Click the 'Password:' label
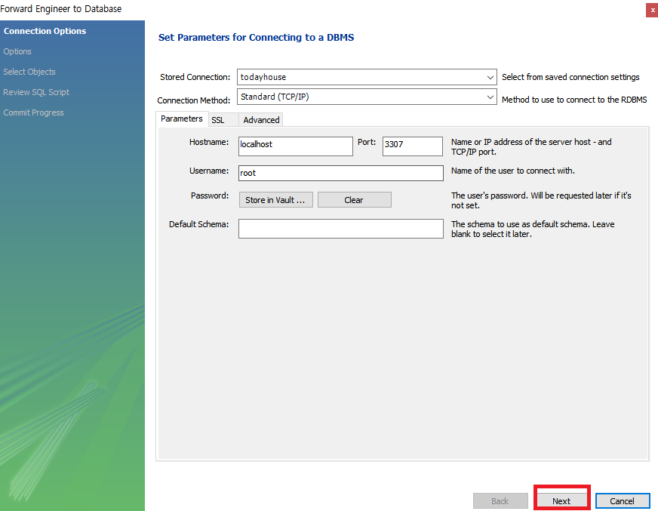This screenshot has height=511, width=658. pyautogui.click(x=210, y=195)
